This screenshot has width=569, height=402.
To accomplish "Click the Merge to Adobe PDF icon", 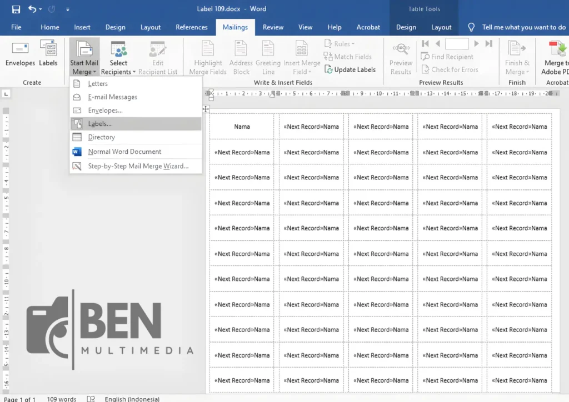I will click(555, 56).
